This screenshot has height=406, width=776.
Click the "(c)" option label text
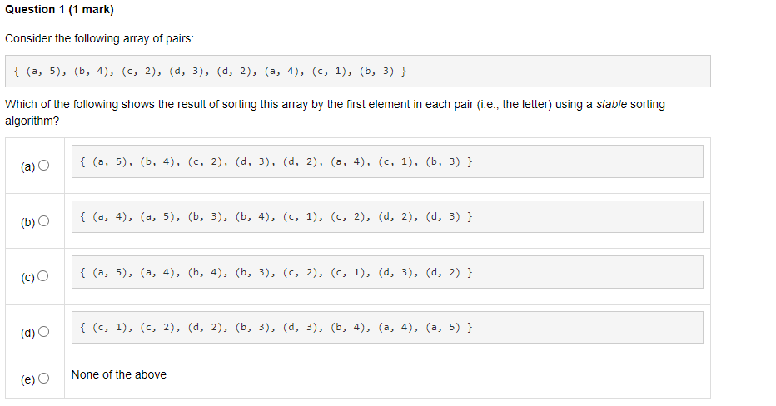(27, 277)
